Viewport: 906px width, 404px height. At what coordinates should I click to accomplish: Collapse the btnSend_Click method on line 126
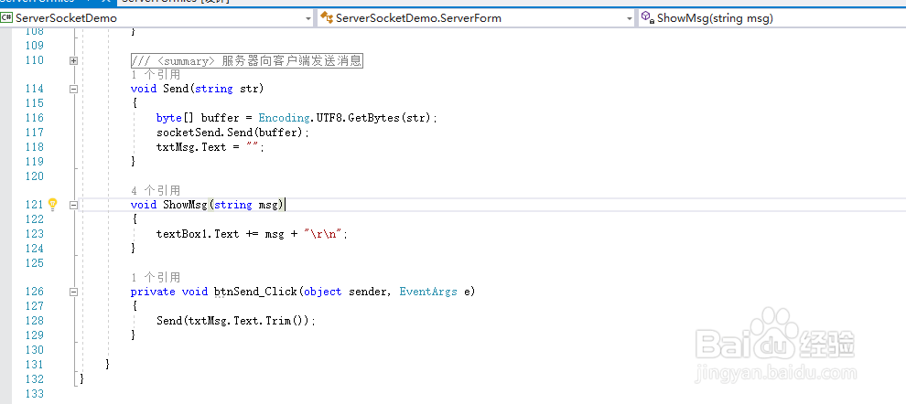[73, 292]
